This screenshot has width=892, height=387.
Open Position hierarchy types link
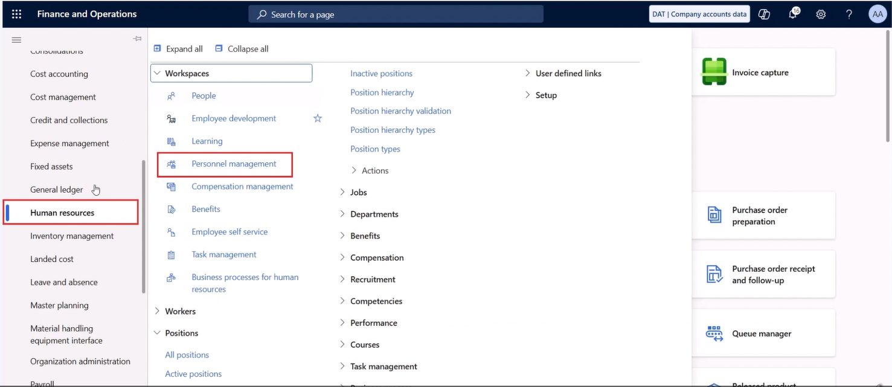(x=393, y=130)
